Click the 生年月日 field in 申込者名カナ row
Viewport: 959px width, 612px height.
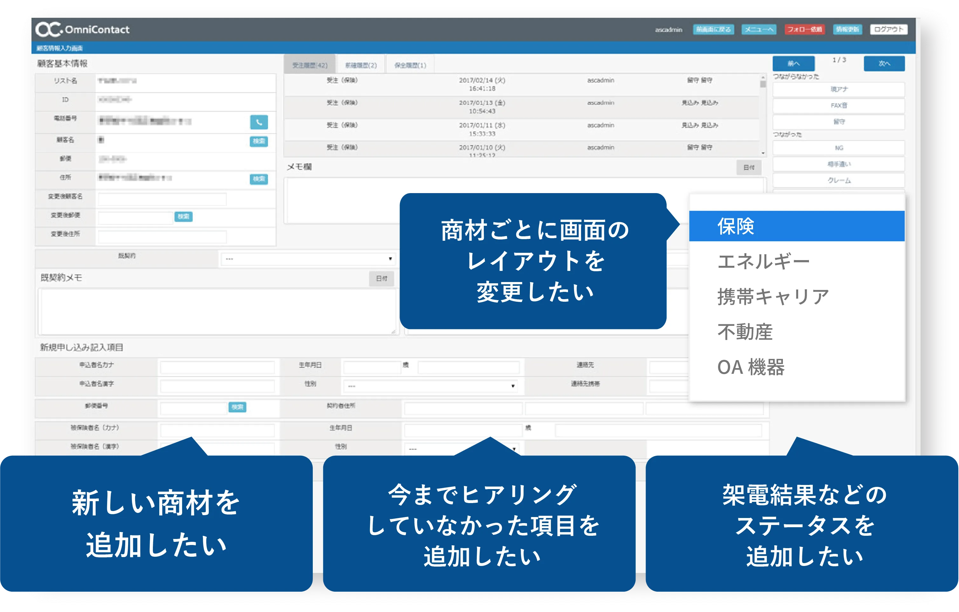[x=372, y=367]
